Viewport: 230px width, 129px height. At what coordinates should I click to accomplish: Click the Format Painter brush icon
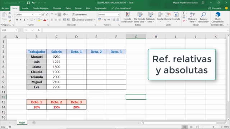(x=10, y=21)
